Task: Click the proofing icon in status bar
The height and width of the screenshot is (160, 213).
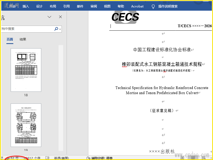Action: click(x=47, y=158)
